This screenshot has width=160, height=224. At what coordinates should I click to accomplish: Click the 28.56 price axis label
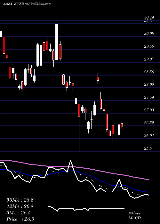tap(149, 72)
